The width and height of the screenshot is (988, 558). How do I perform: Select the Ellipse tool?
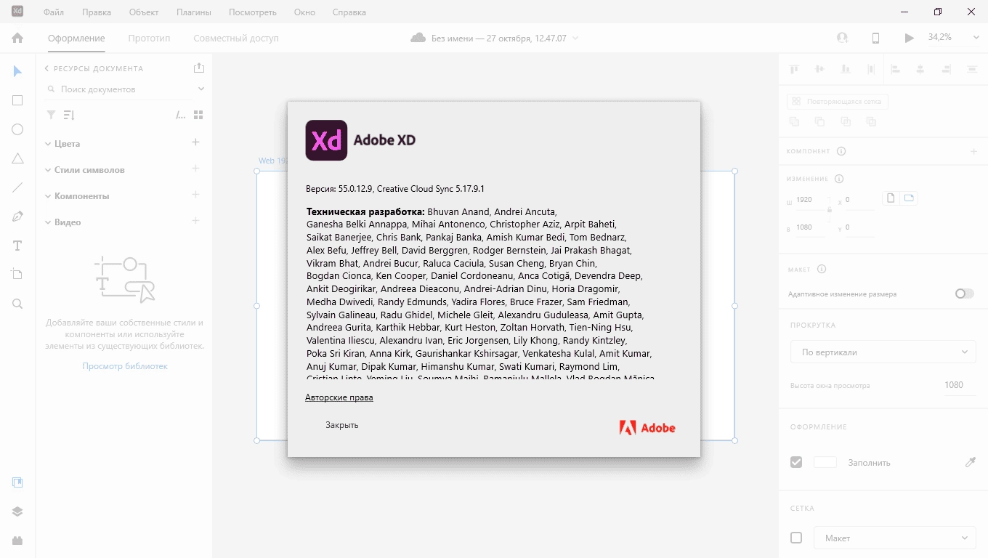[x=18, y=129]
